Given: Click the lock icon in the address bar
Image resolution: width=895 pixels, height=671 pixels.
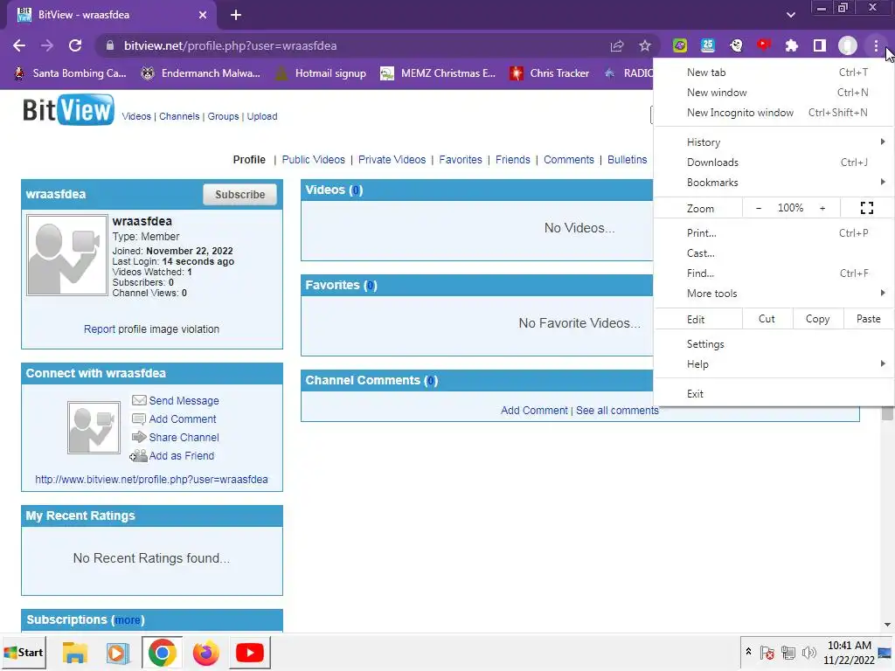Looking at the screenshot, I should pyautogui.click(x=110, y=45).
